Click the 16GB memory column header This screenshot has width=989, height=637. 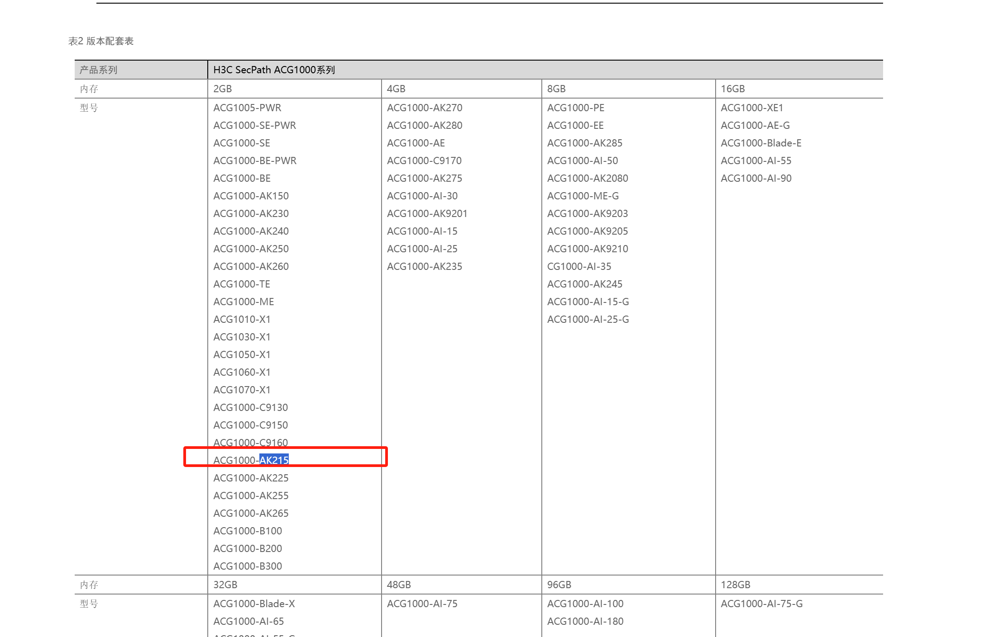732,89
